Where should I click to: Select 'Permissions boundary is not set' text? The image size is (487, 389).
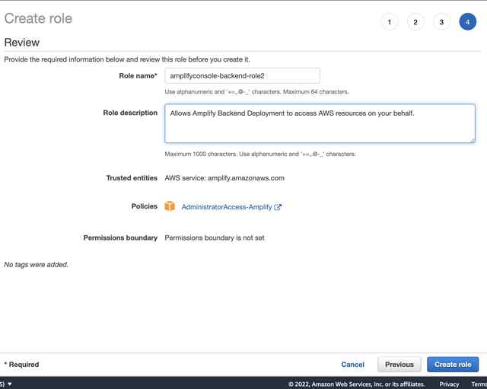click(215, 238)
